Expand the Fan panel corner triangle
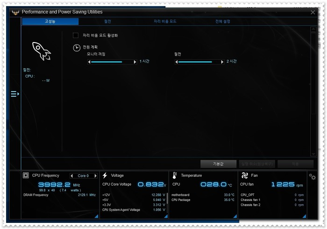Screen dimensions: 327x229 tap(305, 216)
